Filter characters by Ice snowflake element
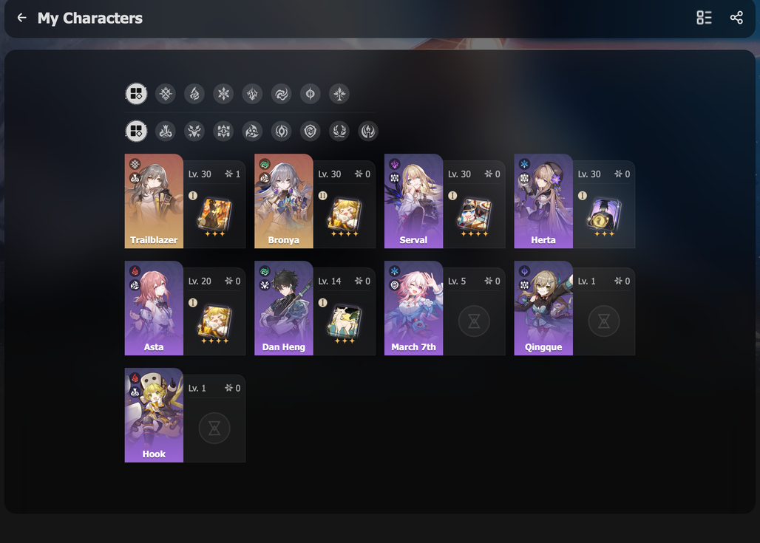This screenshot has width=760, height=543. 223,94
